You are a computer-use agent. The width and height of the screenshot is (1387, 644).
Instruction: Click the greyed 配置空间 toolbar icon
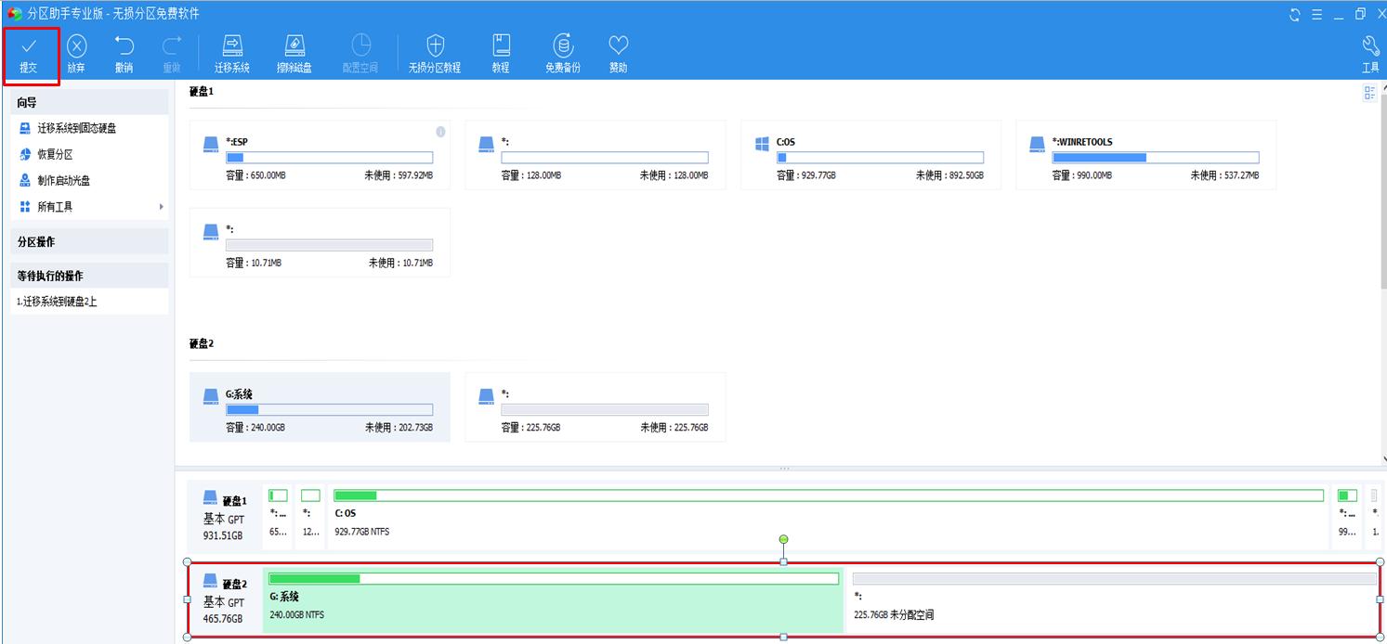click(360, 55)
